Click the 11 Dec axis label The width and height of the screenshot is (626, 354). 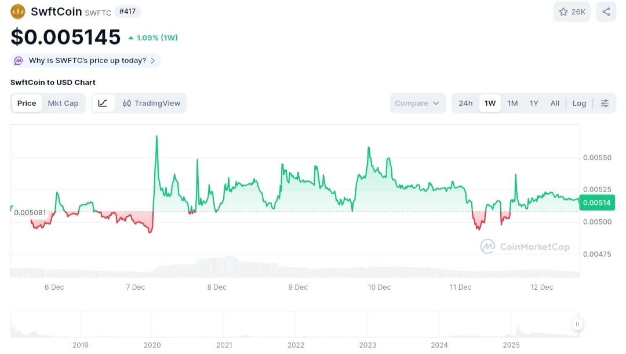pyautogui.click(x=460, y=287)
